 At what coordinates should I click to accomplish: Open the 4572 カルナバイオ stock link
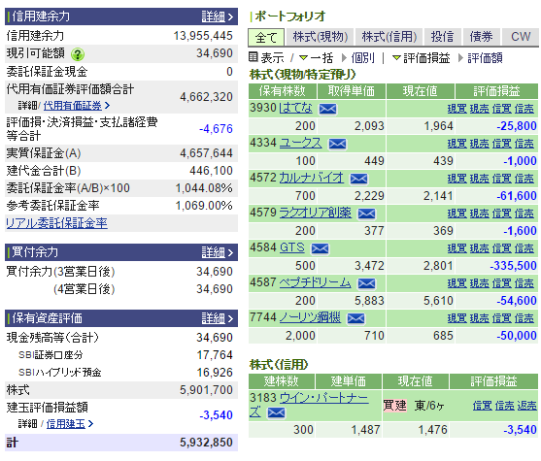[x=311, y=178]
